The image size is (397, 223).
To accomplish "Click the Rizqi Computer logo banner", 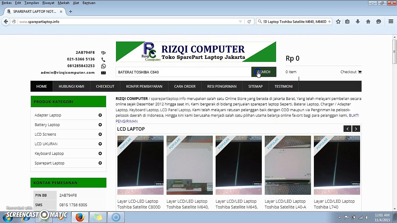I will [196, 52].
